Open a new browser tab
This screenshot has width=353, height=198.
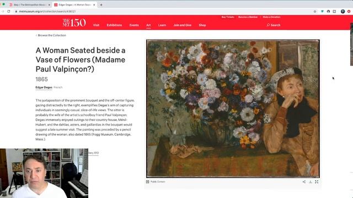101,5
